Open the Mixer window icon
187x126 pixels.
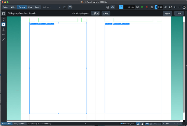coord(113,7)
